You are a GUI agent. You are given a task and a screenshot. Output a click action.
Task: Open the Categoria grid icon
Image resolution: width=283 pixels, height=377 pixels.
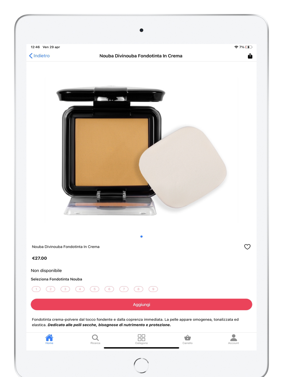click(x=141, y=338)
